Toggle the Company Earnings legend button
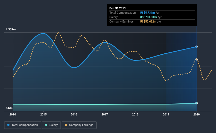This screenshot has width=216, height=133. pos(79,125)
